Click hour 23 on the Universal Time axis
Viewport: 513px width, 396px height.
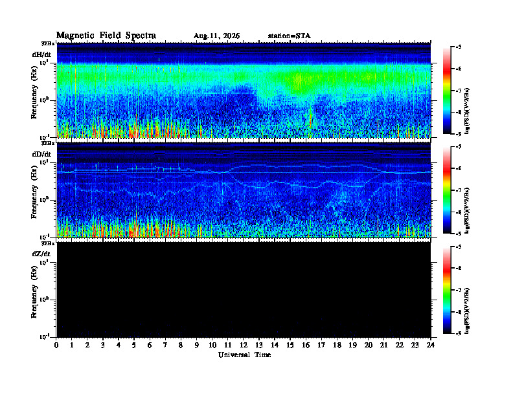(415, 346)
